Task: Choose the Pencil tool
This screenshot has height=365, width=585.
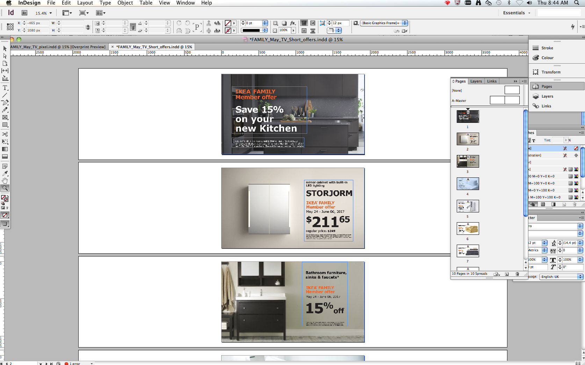Action: tap(5, 110)
